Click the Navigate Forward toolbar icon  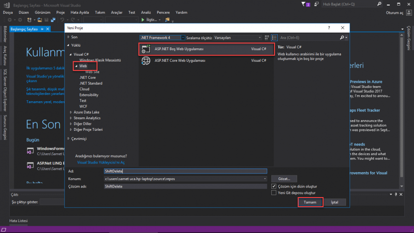click(x=20, y=20)
